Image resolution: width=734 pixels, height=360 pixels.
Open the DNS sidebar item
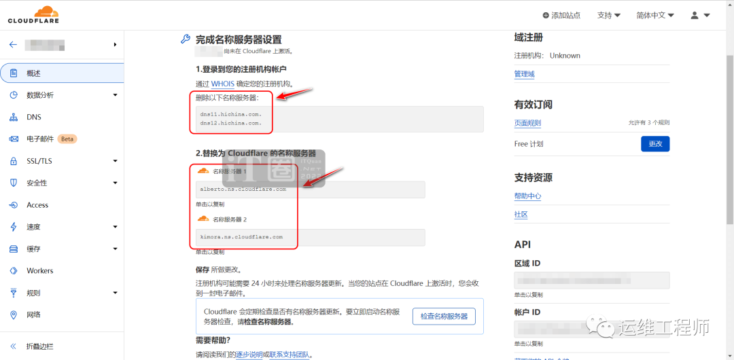(x=62, y=117)
